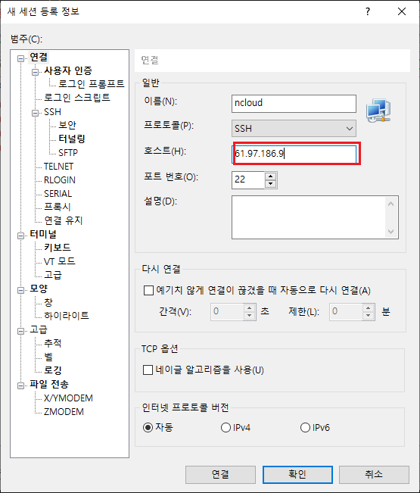The width and height of the screenshot is (420, 493).
Task: Select 하이라이트 tree item
Action: point(67,316)
